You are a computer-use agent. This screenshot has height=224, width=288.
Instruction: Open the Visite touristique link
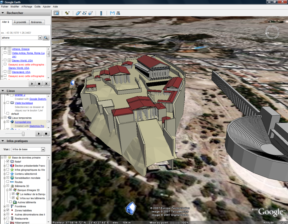tap(24, 103)
